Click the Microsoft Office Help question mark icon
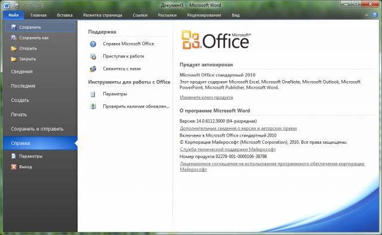382x235 pixels. coord(93,44)
